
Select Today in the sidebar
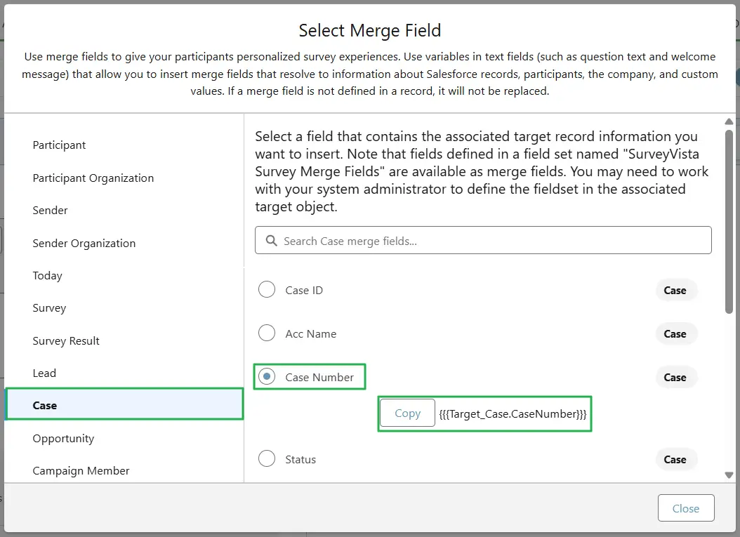point(47,276)
